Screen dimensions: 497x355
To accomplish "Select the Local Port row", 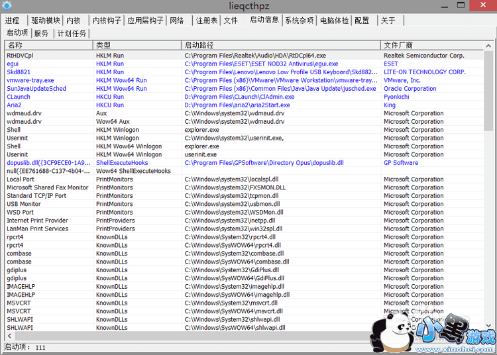I will pyautogui.click(x=244, y=179).
